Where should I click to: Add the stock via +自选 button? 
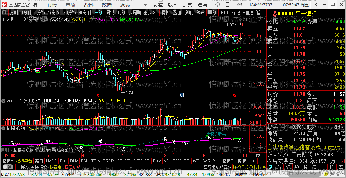point(248,13)
